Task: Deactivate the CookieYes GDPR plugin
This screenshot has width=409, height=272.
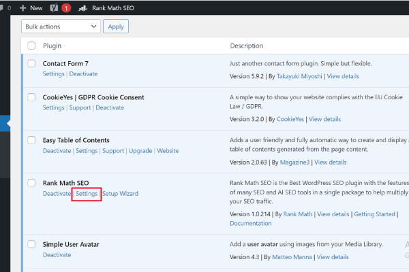Action: (110, 107)
